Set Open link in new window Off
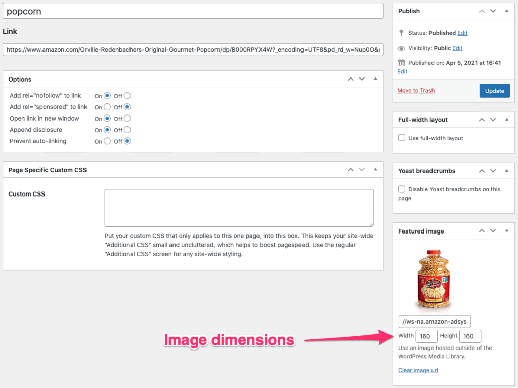Image resolution: width=518 pixels, height=388 pixels. coord(127,119)
